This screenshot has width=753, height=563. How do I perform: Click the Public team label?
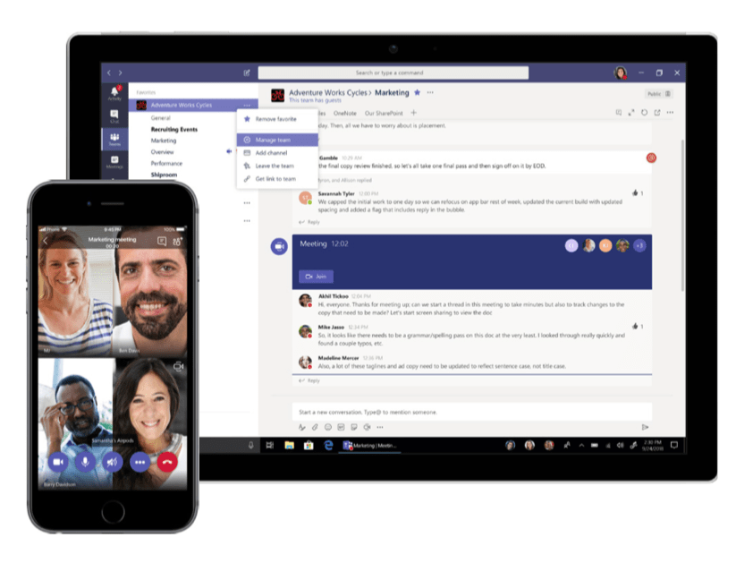pyautogui.click(x=654, y=94)
